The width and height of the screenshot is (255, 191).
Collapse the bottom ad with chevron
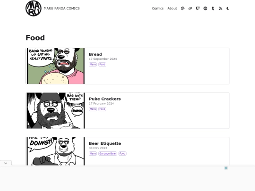click(x=6, y=163)
